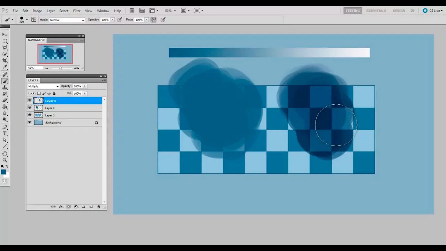Select the Move tool
Viewport: 446px width, 251px height.
(x=5, y=35)
